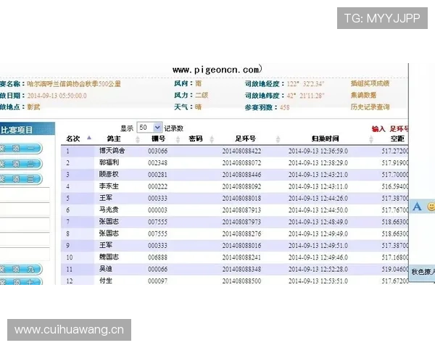Click loft number 006888

pos(157,257)
